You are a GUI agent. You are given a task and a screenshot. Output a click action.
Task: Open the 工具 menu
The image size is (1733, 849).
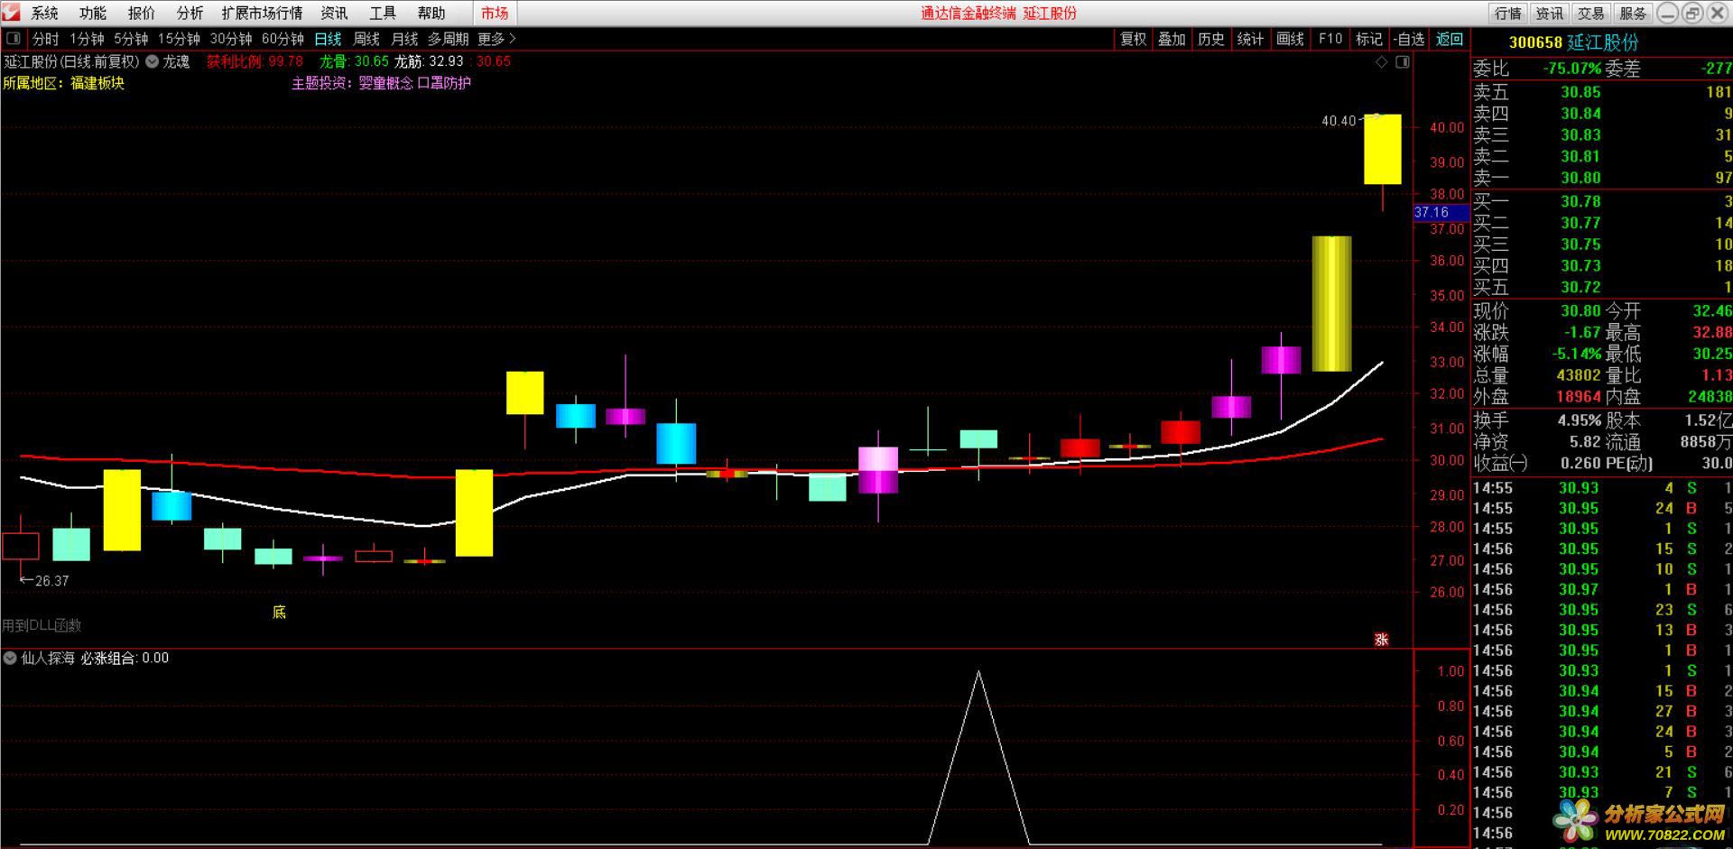[x=383, y=13]
